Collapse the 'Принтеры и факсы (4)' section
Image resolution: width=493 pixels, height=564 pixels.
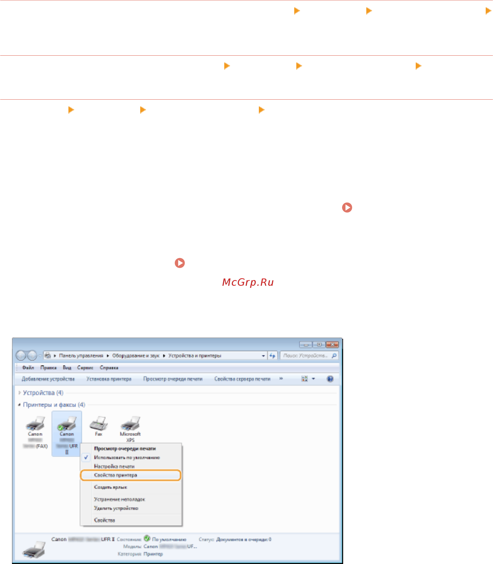(20, 405)
